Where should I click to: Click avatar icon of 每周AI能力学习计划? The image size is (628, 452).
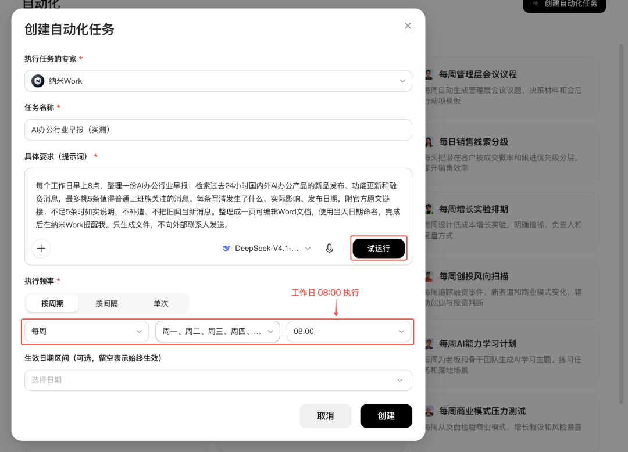(x=429, y=343)
